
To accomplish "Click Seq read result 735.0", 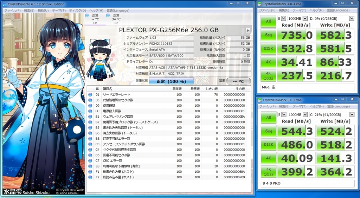I will click(296, 35).
